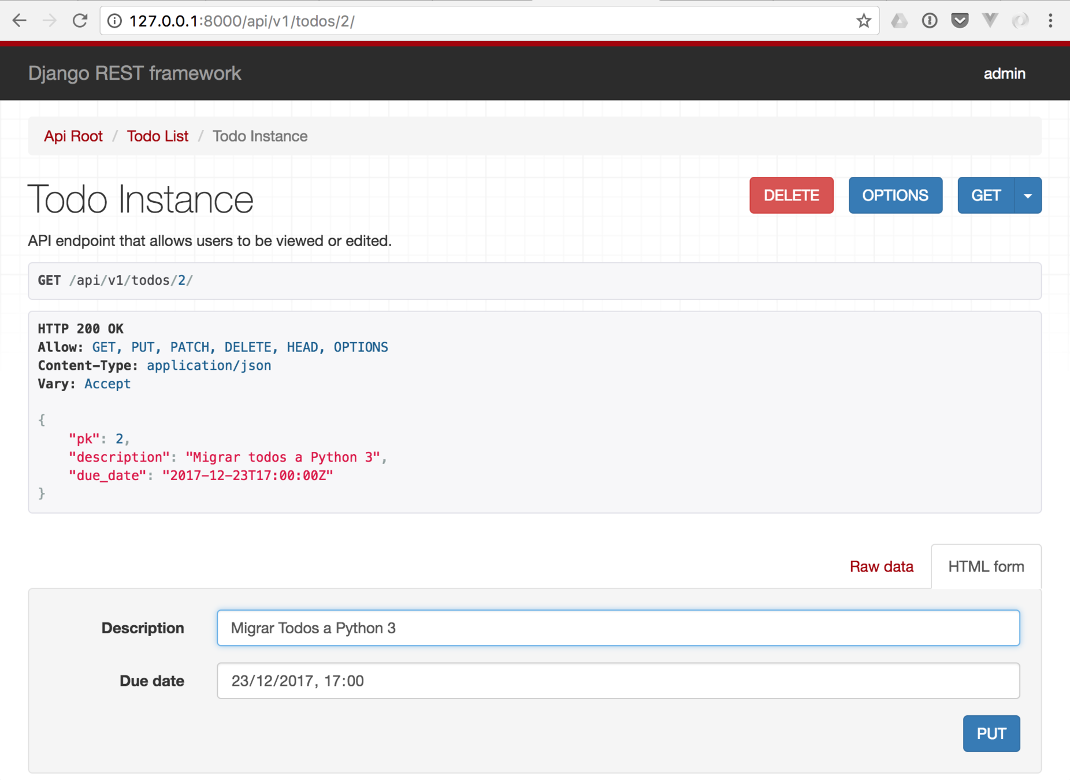Go to Api Root breadcrumb
Screen dimensions: 1070x780
[73, 136]
